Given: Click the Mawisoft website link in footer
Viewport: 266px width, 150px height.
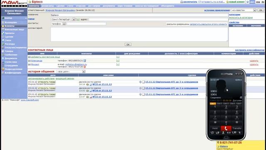Looking at the screenshot, I should pyautogui.click(x=30, y=100).
